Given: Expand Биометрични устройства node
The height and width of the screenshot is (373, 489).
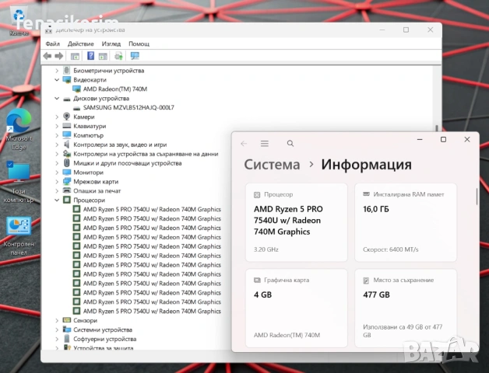Looking at the screenshot, I should point(57,71).
